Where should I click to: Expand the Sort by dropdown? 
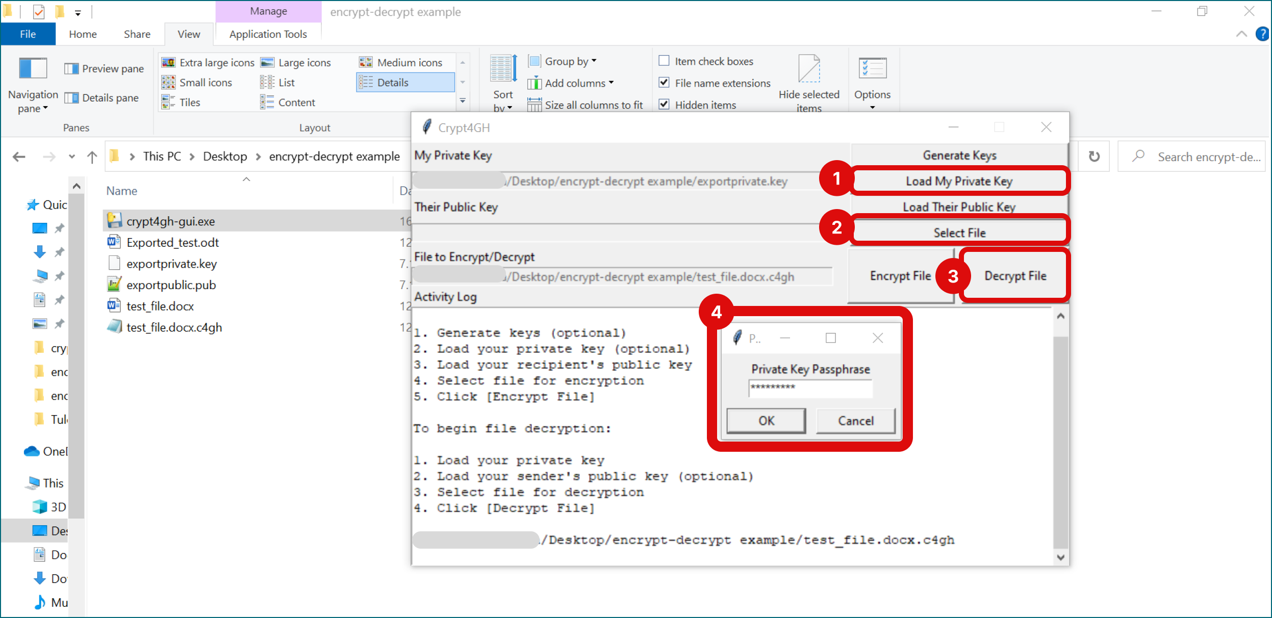(503, 106)
